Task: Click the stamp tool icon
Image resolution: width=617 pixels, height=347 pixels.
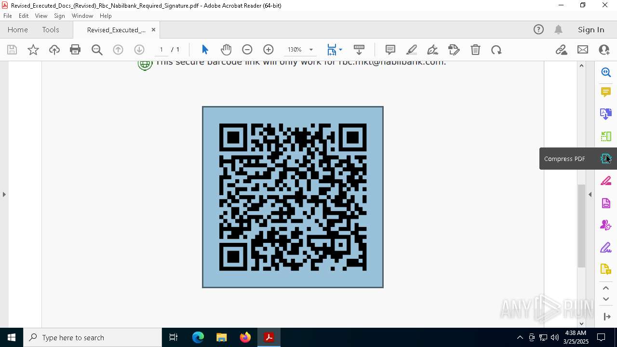Action: [x=454, y=50]
